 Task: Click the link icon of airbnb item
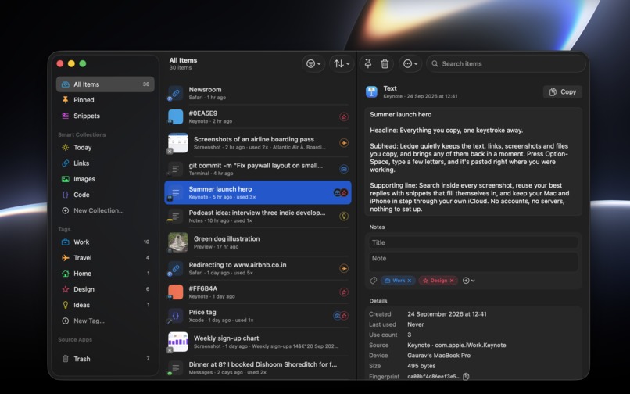pos(176,268)
